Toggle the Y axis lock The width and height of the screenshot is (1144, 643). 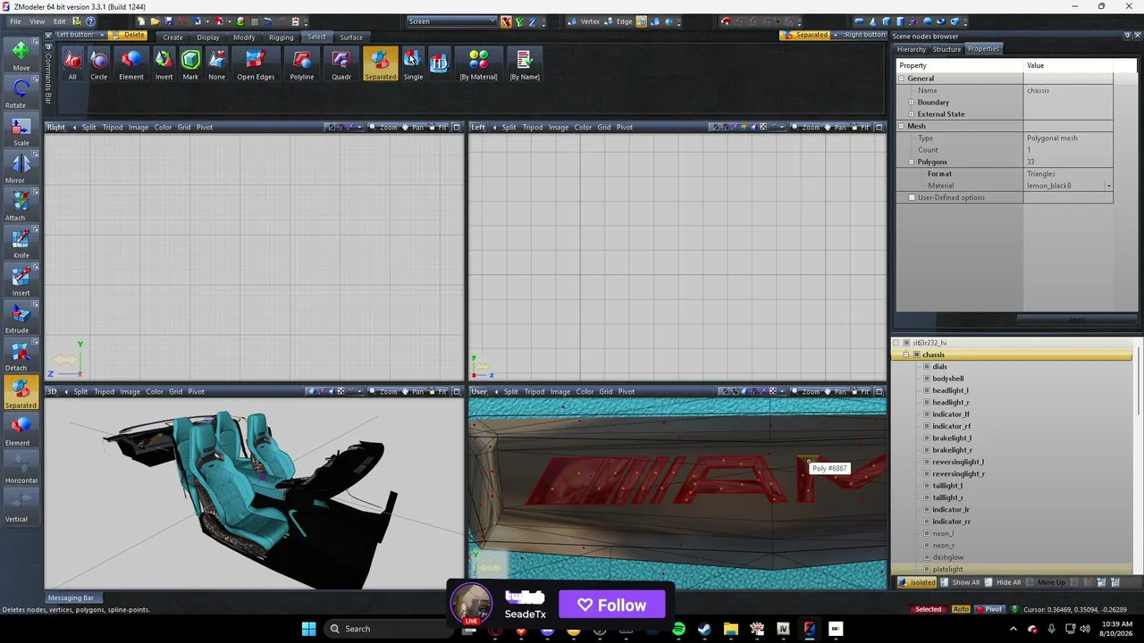click(518, 21)
